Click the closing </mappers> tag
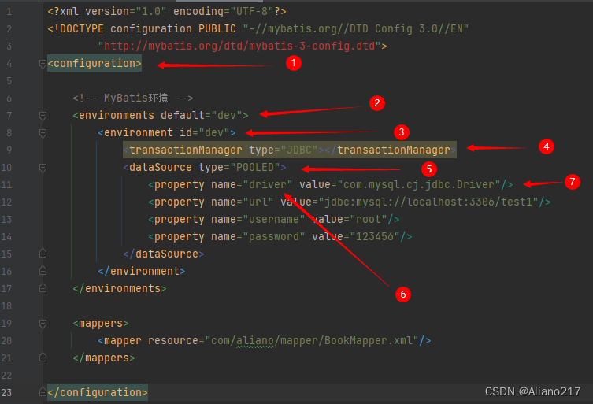This screenshot has width=593, height=404. [x=104, y=358]
